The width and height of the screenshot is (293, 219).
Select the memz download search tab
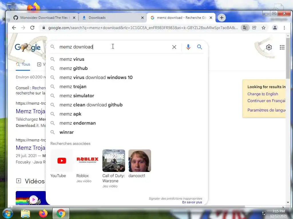181,18
